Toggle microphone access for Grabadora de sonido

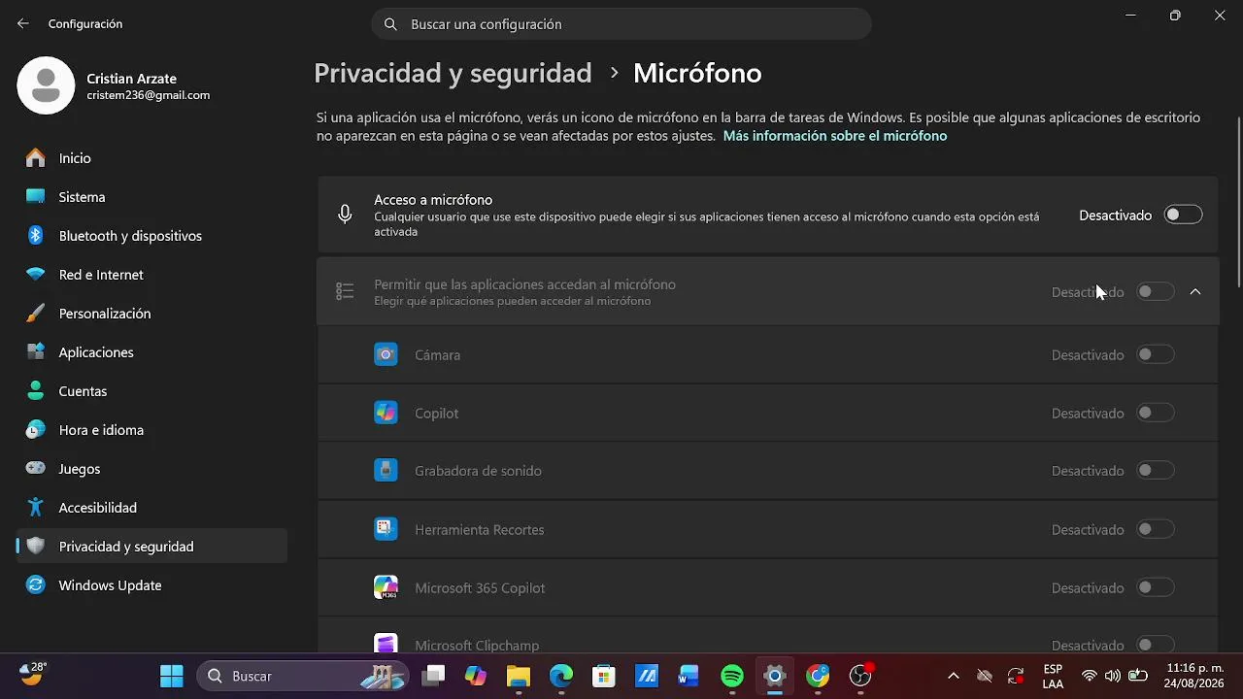pos(1156,471)
